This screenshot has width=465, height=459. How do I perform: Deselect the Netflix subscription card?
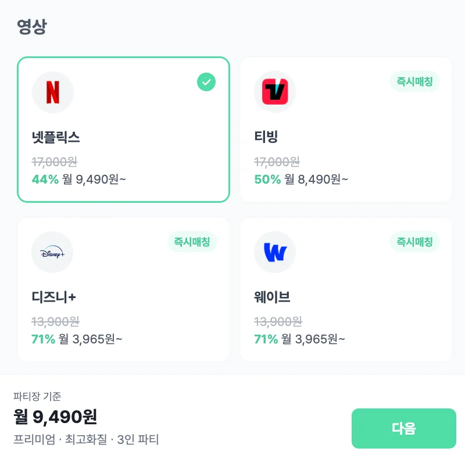click(123, 129)
